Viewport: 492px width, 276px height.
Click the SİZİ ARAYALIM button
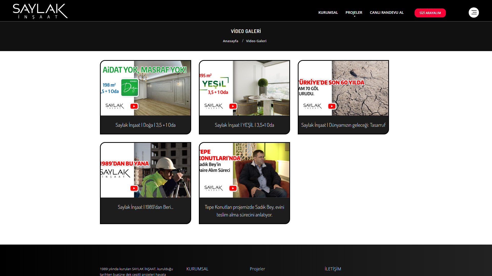[430, 13]
